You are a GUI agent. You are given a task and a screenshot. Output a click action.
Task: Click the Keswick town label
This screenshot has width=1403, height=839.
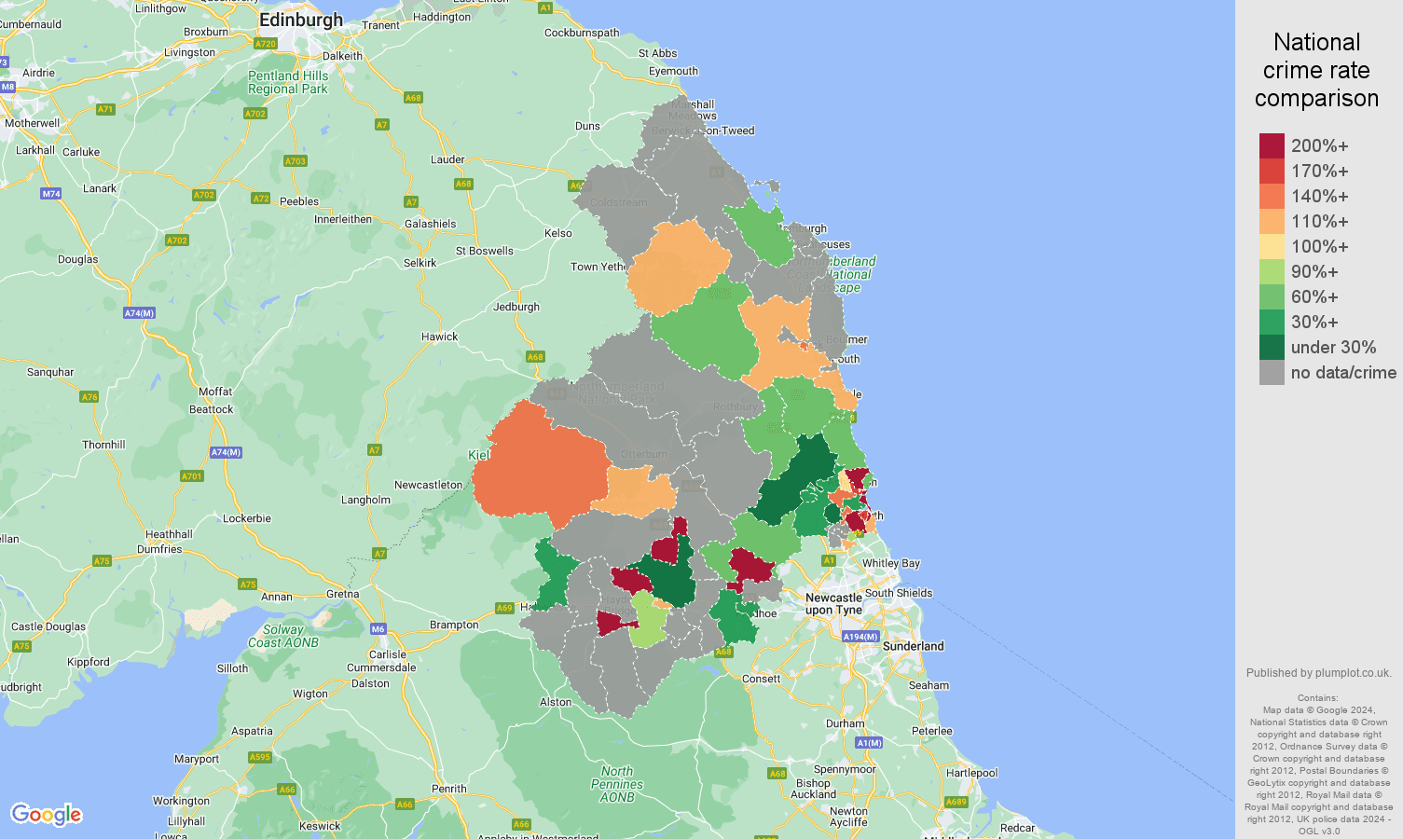tap(320, 826)
